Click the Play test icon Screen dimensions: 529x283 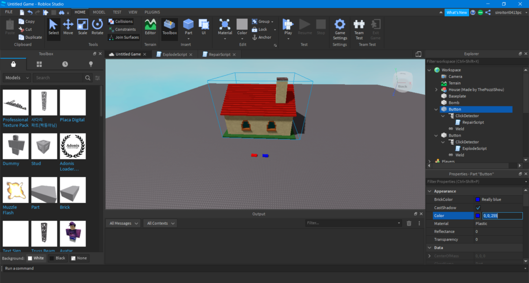[x=288, y=24]
